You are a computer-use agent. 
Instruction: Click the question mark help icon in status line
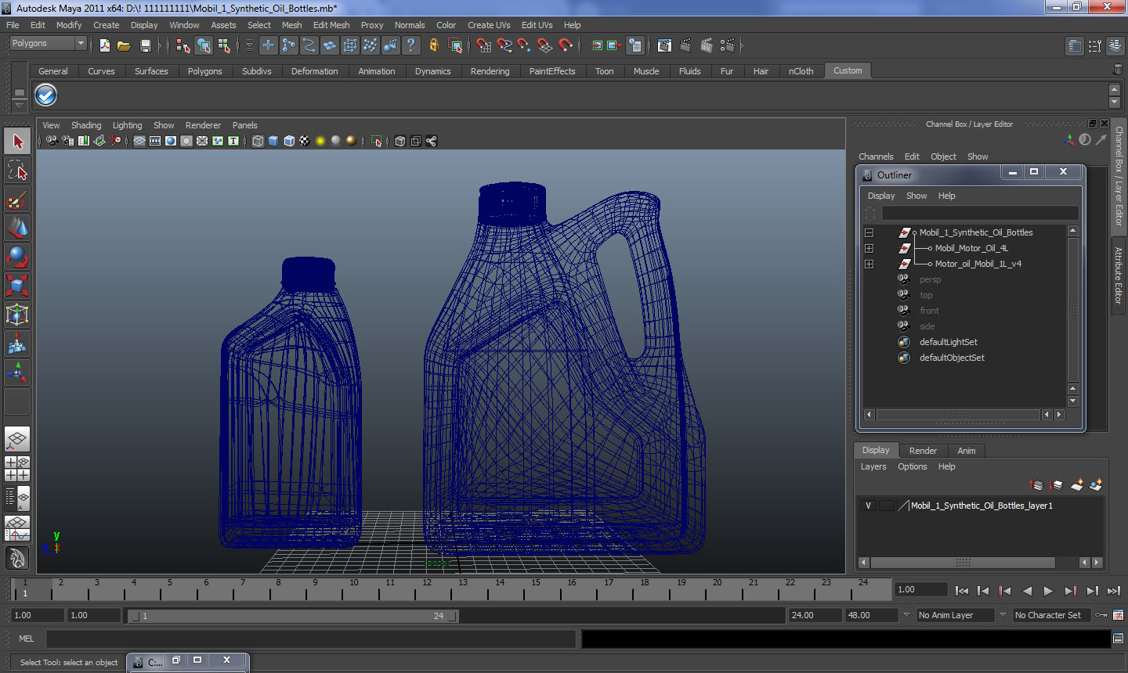pos(411,45)
